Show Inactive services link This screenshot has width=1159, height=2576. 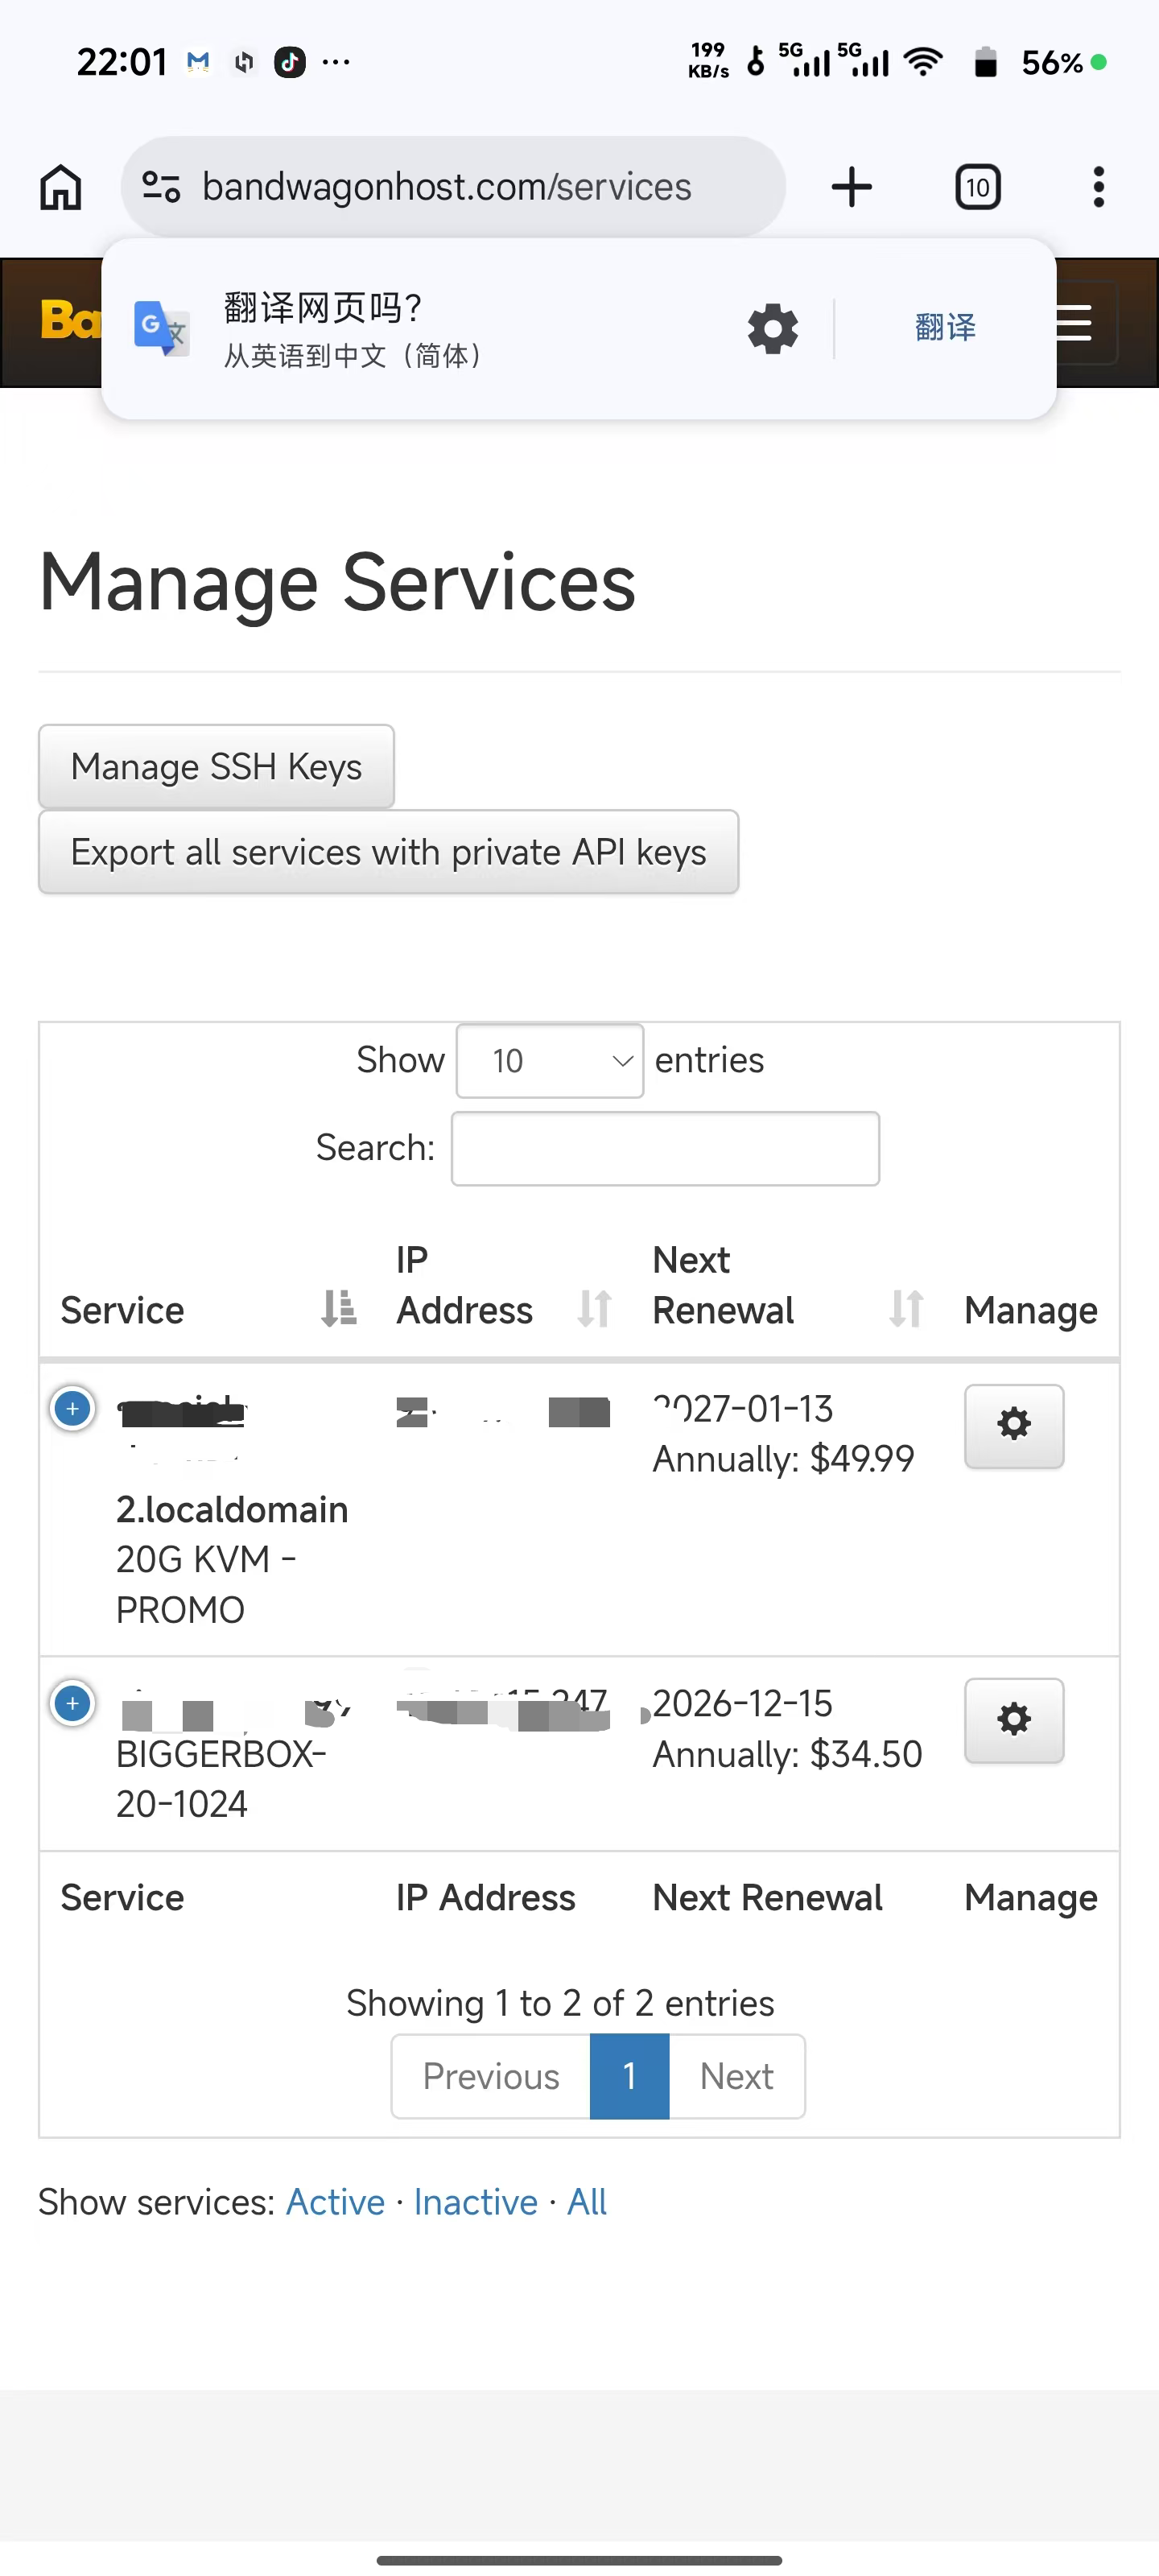click(x=476, y=2202)
